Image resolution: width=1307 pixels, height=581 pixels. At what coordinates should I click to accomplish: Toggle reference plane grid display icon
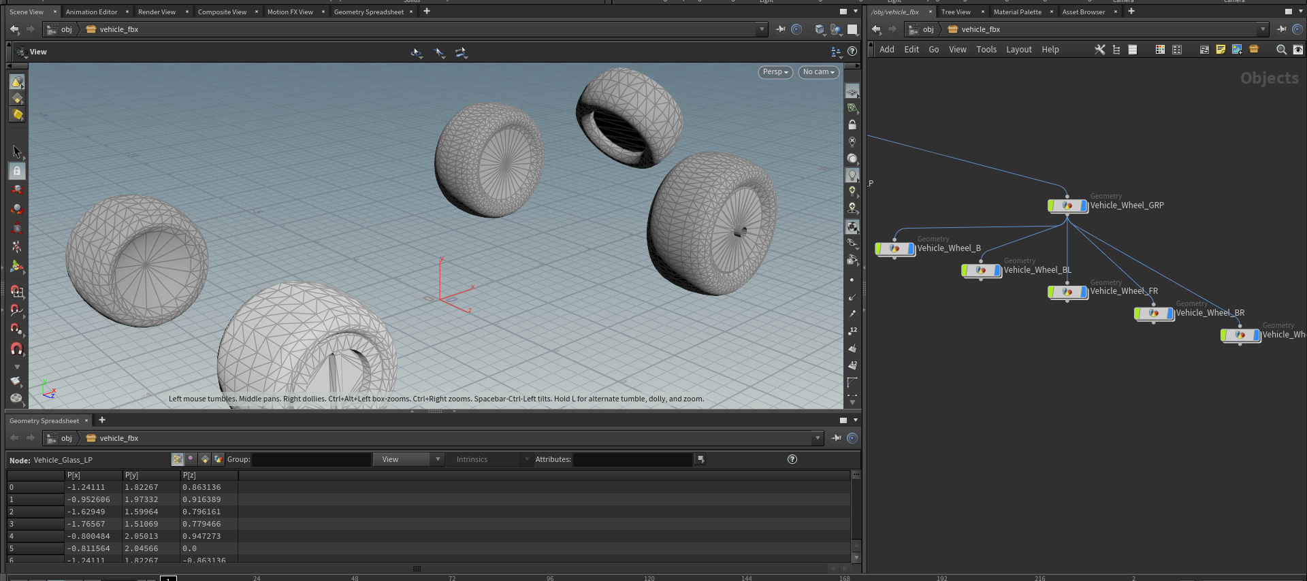coord(852,91)
